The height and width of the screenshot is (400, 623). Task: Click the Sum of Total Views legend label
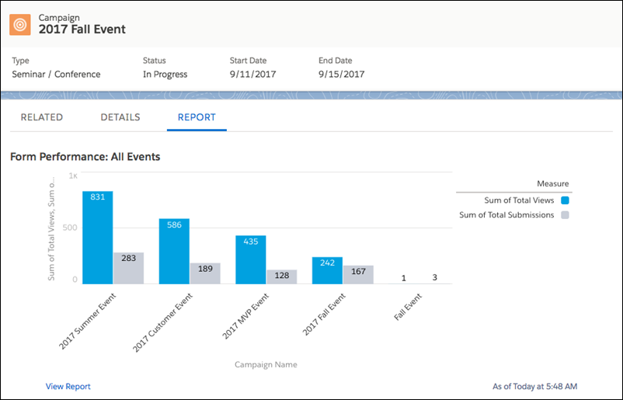point(519,200)
